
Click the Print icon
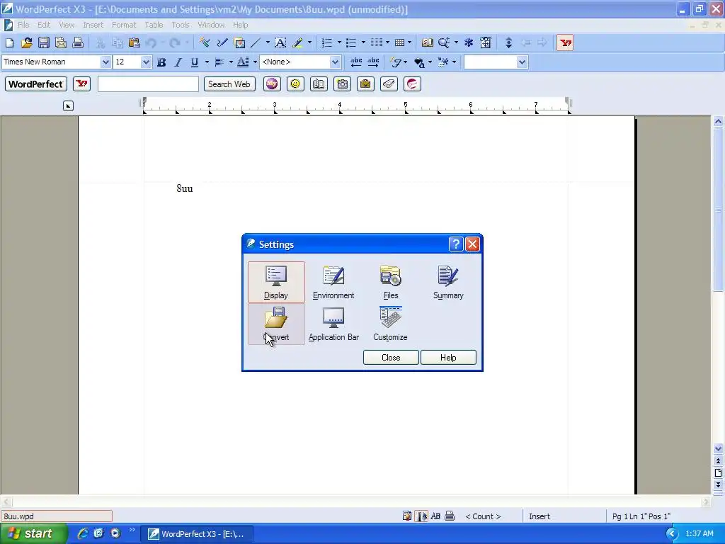click(78, 43)
